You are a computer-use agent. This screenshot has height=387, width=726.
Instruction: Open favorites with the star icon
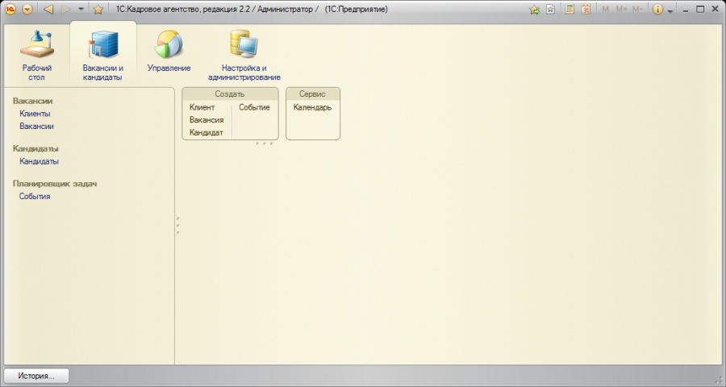click(98, 9)
